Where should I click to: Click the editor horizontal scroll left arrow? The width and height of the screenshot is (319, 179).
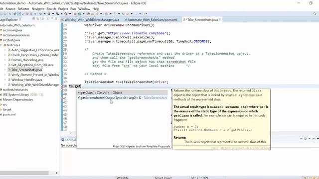tap(71, 133)
